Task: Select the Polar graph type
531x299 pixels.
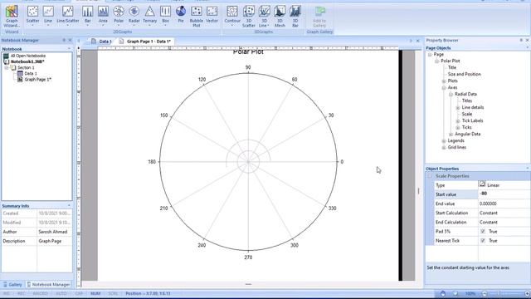Action: tap(119, 16)
